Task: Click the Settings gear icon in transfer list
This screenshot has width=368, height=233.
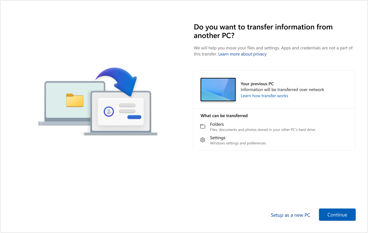Action: pos(202,139)
